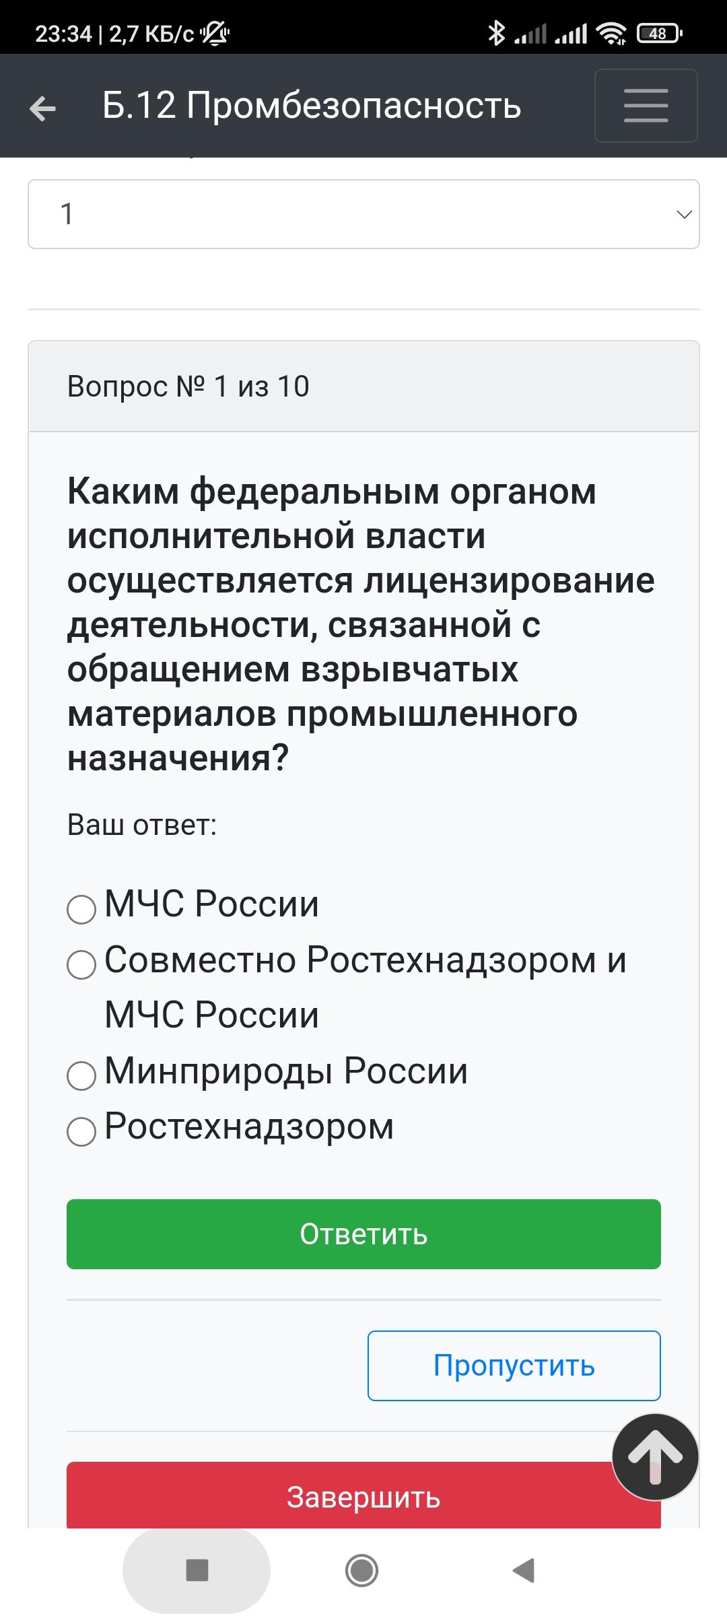The width and height of the screenshot is (727, 1616).
Task: Tap the Б.12 Промбезопасность title
Action: 312,106
